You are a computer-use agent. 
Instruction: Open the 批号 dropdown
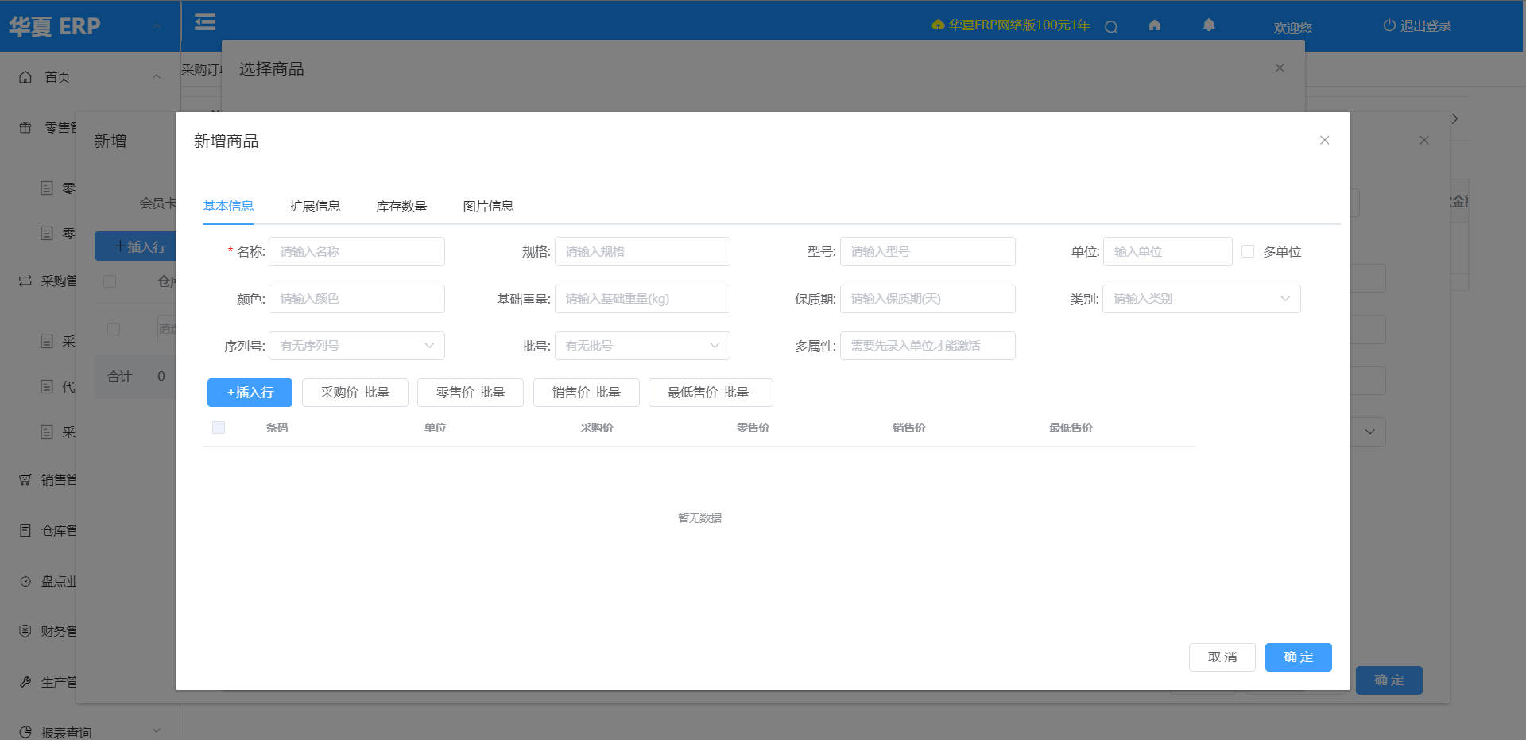click(x=642, y=346)
